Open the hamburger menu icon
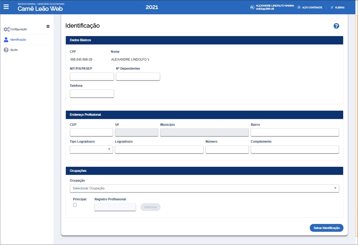The width and height of the screenshot is (358, 245). (x=6, y=7)
